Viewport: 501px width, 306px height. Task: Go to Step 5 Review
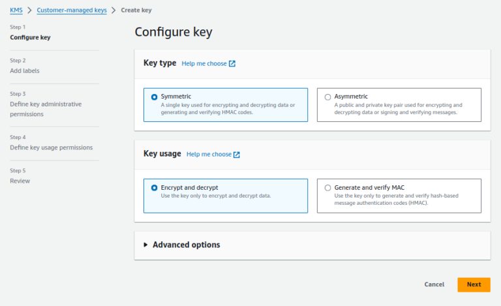click(x=20, y=181)
